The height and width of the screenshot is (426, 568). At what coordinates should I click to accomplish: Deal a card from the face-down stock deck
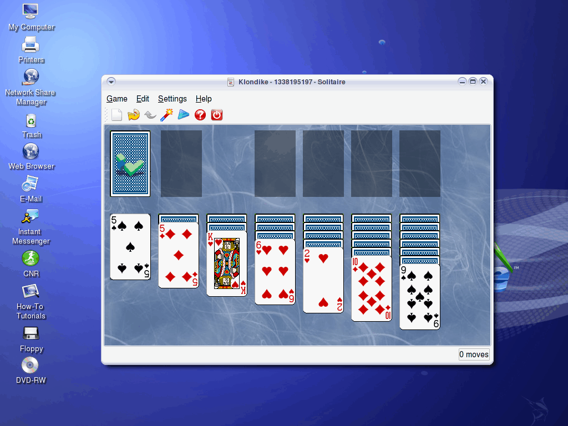click(130, 164)
